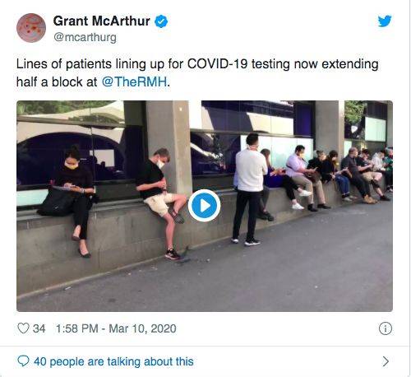Viewport: 411px width, 377px height.
Task: Open the @mcarthurg handle
Action: (85, 37)
